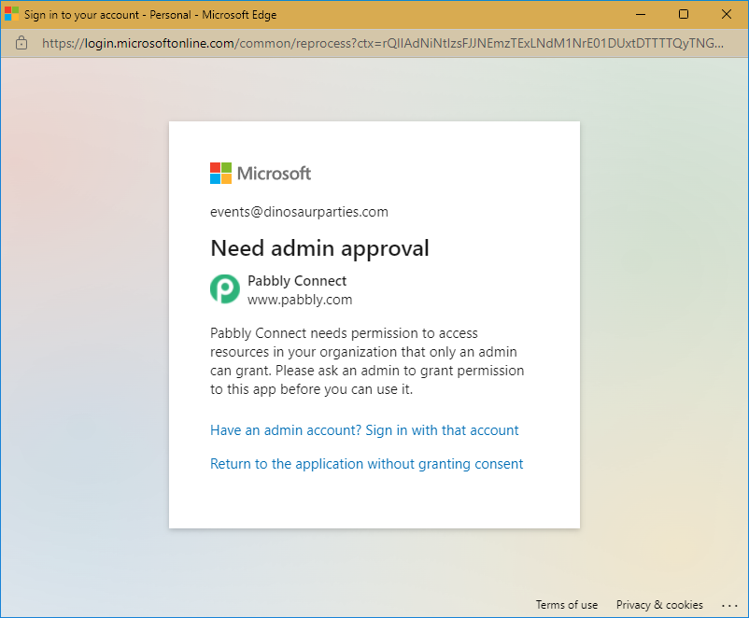Click the Need admin approval heading
This screenshot has height=618, width=749.
point(319,249)
